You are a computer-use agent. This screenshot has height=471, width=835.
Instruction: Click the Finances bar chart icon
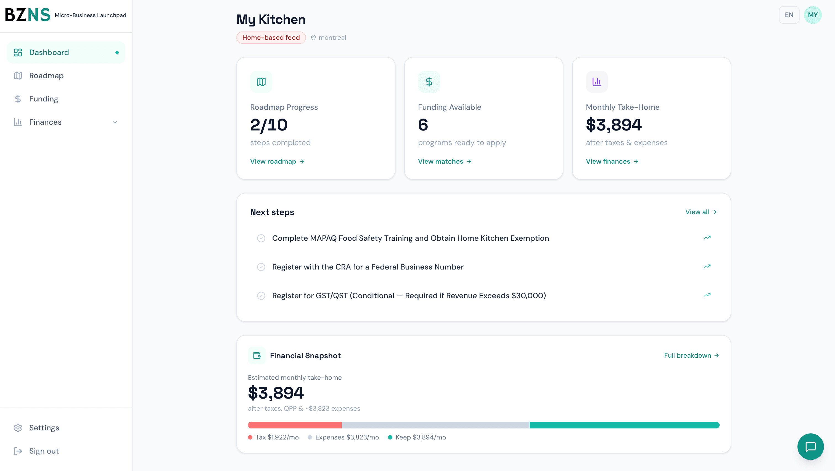[x=18, y=122]
